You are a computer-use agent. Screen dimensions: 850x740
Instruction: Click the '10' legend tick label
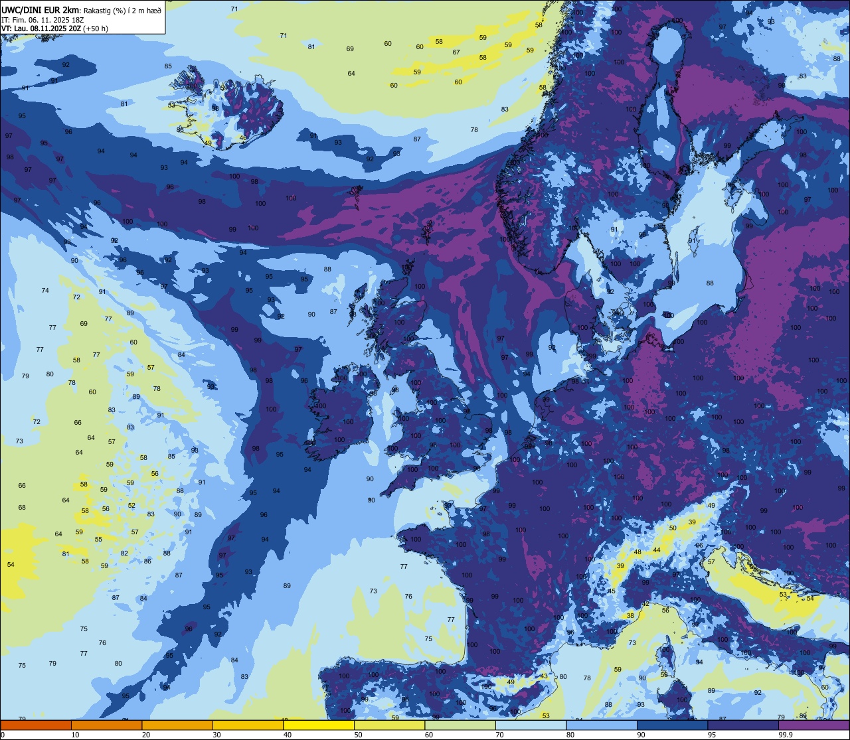(x=75, y=735)
